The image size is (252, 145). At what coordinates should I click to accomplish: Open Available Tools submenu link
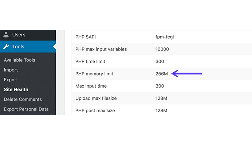19,60
